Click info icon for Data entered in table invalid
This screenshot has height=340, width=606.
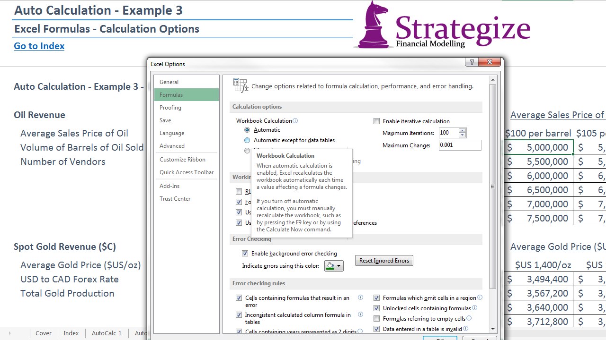coord(465,329)
